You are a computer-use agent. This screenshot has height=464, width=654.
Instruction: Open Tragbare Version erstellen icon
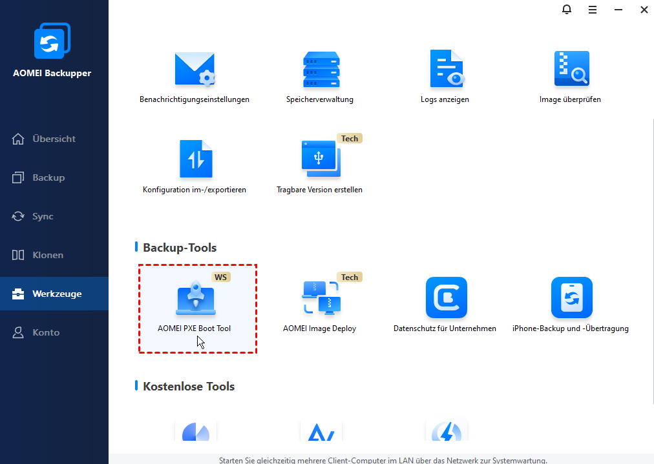point(321,159)
